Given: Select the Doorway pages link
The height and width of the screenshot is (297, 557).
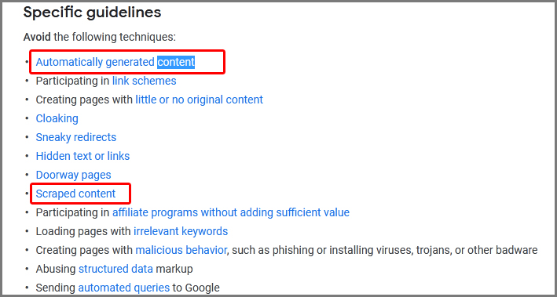Looking at the screenshot, I should pos(74,175).
